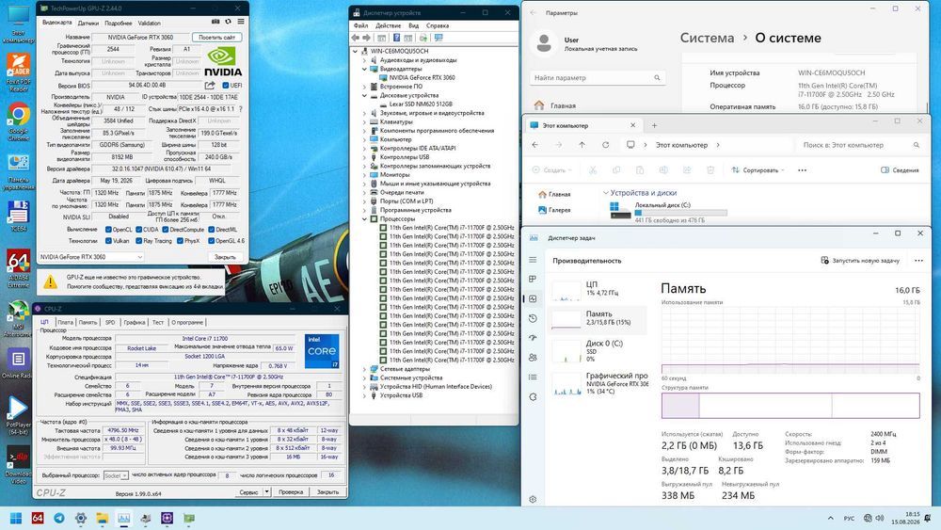Screen dimensions: 941x530
Task: Click Back arrow in Device Manager toolbar
Action: coord(356,38)
